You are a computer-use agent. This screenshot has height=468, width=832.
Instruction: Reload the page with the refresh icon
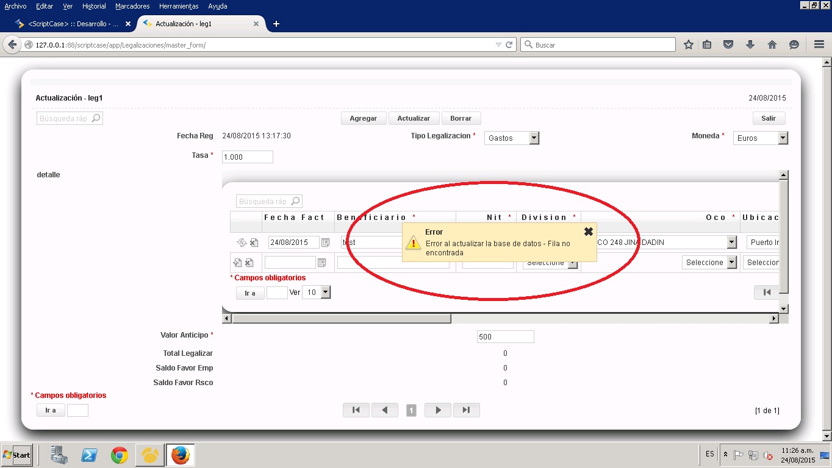click(509, 44)
